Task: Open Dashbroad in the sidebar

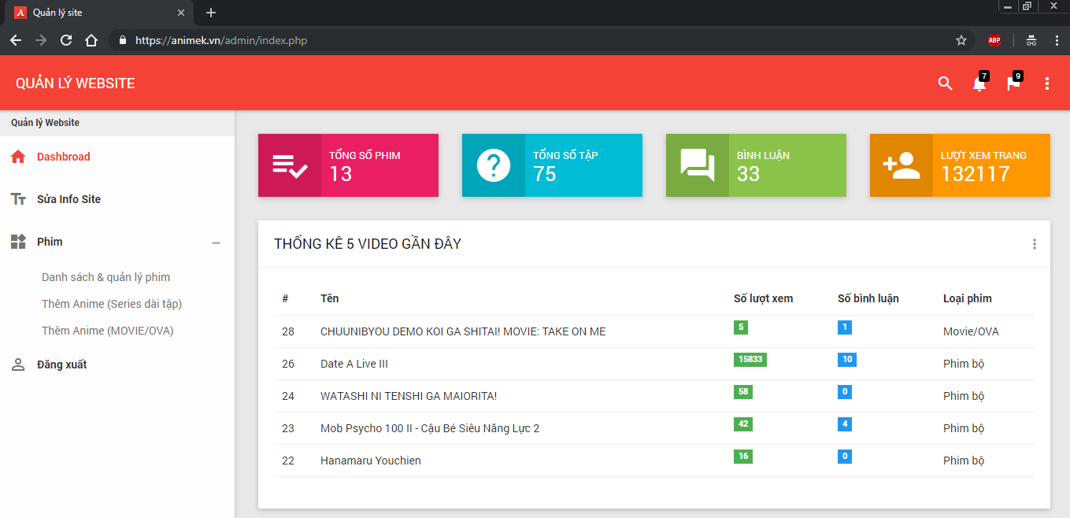Action: 64,157
